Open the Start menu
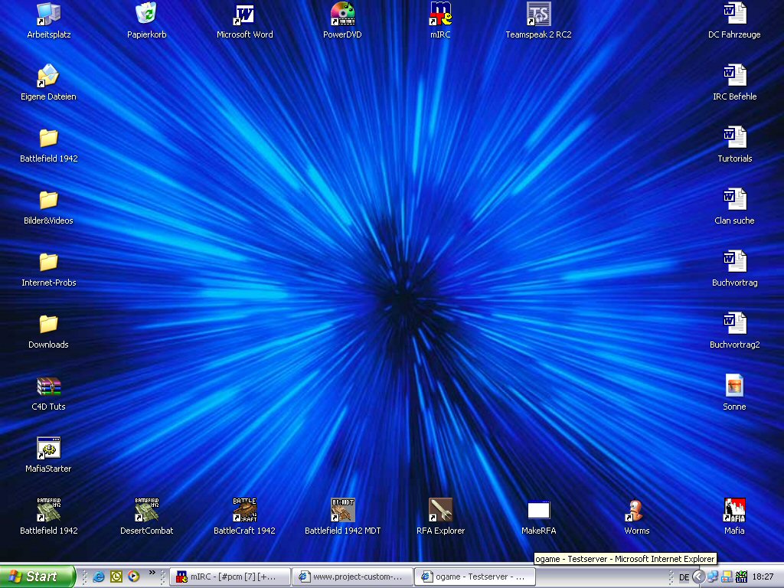Image resolution: width=784 pixels, height=588 pixels. click(37, 577)
